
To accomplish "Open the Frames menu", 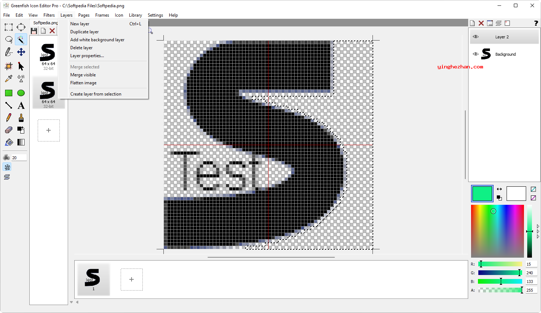I will coord(102,15).
